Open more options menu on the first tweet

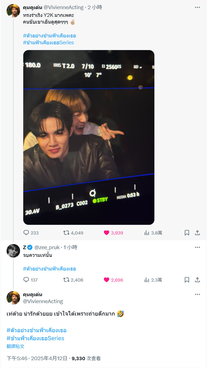pos(197,7)
